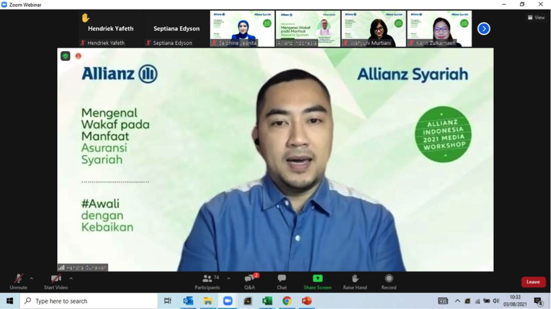Select Selphine Jeanita video thumbnail
Viewport: 551px width, 309px height.
(242, 29)
